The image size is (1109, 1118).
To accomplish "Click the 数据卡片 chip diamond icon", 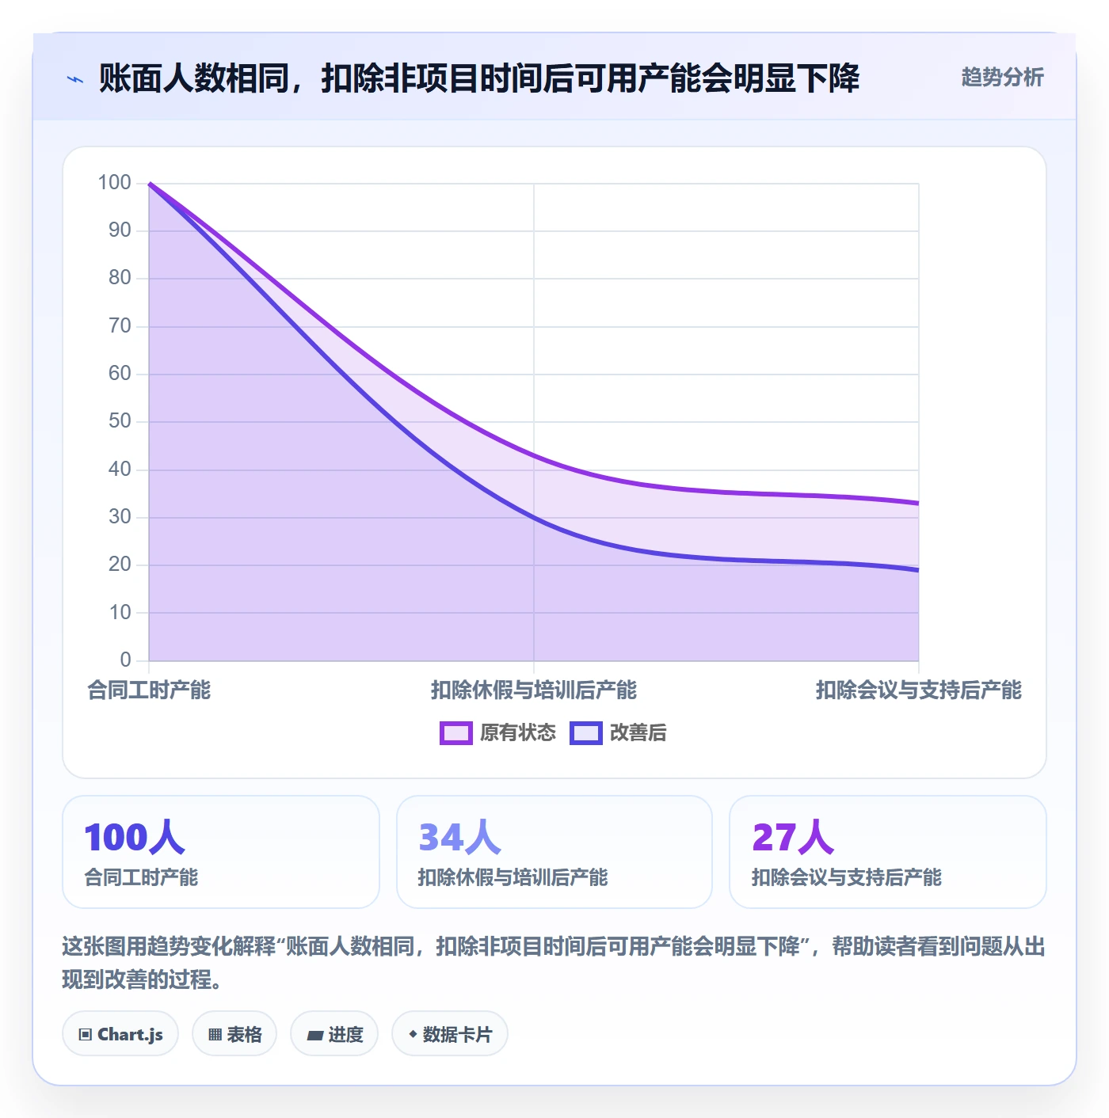I will 413,1033.
